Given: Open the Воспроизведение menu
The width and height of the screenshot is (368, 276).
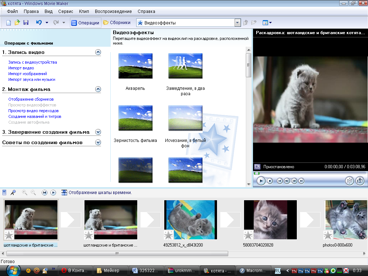Looking at the screenshot, I should coord(113,11).
